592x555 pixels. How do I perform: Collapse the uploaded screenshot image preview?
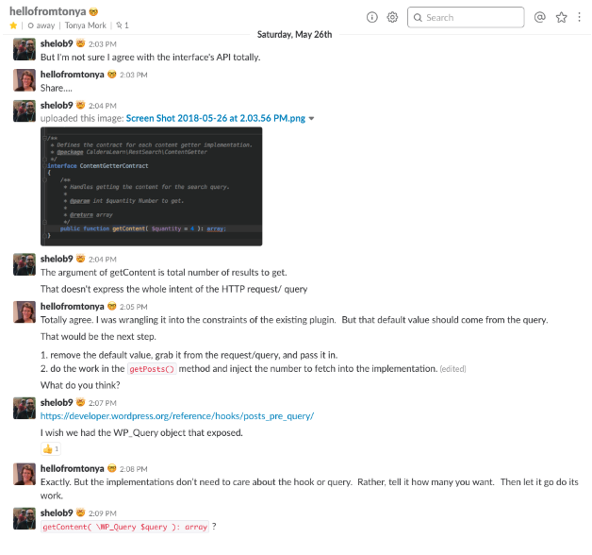point(312,119)
